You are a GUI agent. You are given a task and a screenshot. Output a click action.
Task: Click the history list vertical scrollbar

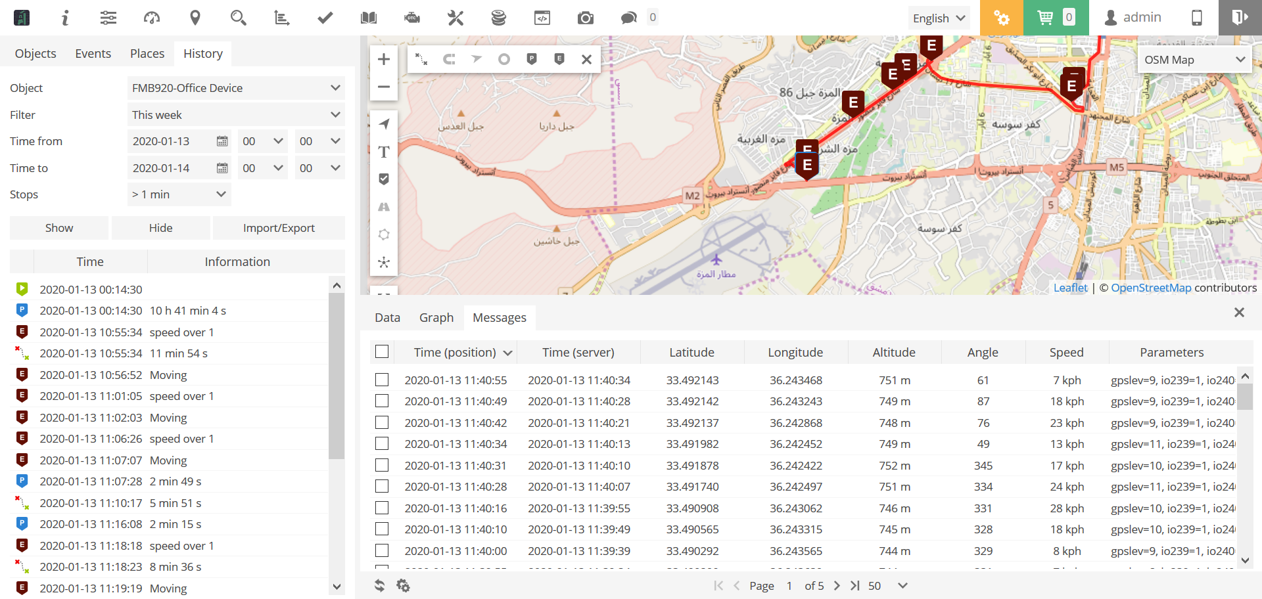point(337,374)
